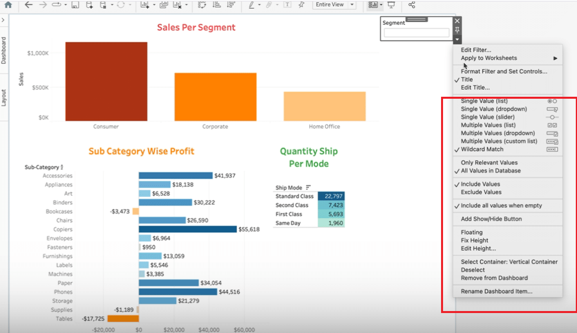Choose Fix Height in the menu
Image resolution: width=577 pixels, height=333 pixels.
coord(474,241)
